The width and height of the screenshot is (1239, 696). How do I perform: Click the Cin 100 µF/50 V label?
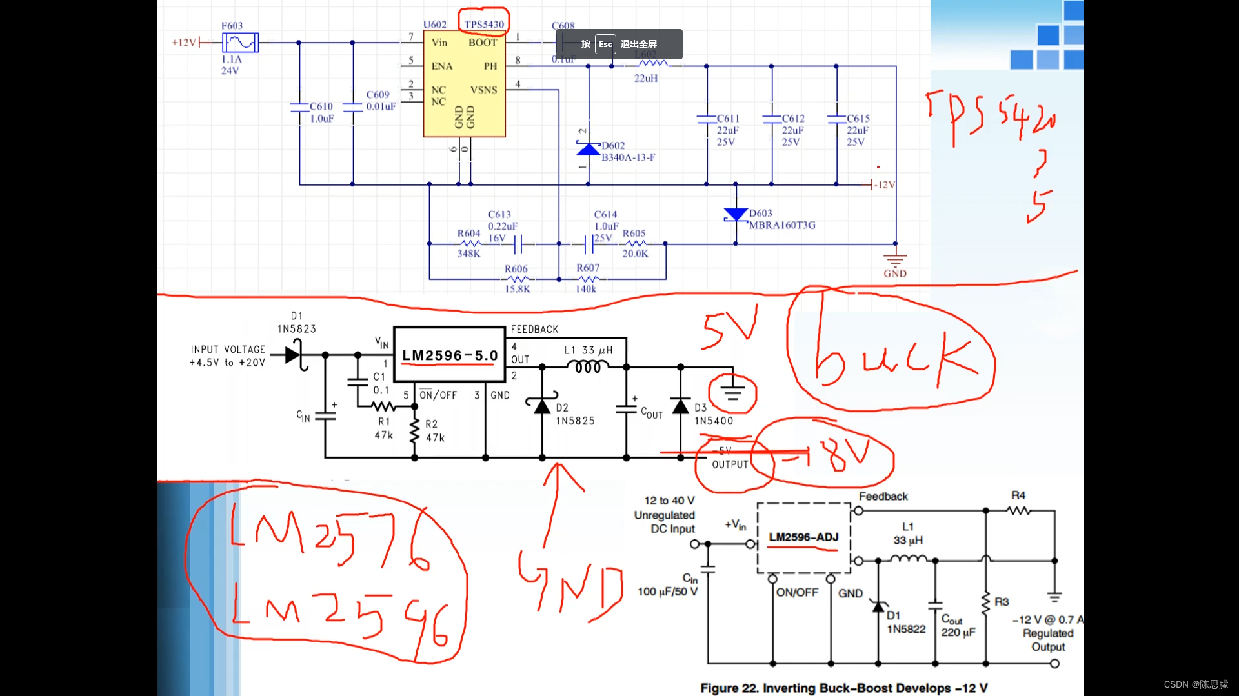click(669, 585)
